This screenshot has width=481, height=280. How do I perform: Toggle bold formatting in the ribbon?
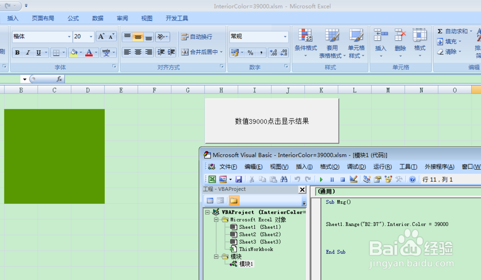point(17,53)
